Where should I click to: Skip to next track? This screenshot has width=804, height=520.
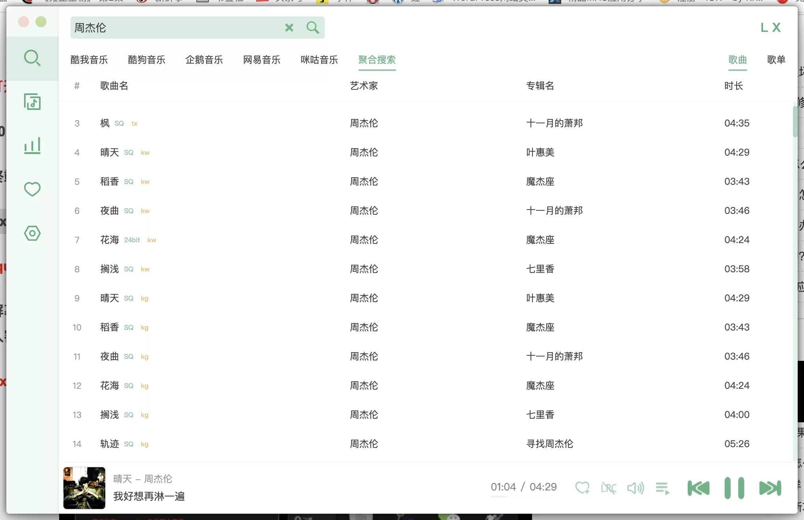770,488
